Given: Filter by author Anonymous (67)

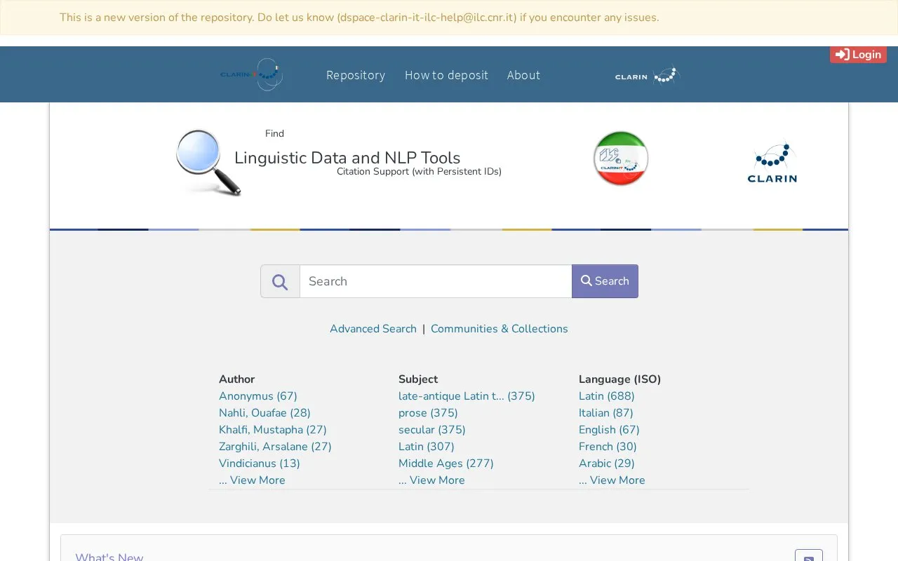Looking at the screenshot, I should click(258, 396).
